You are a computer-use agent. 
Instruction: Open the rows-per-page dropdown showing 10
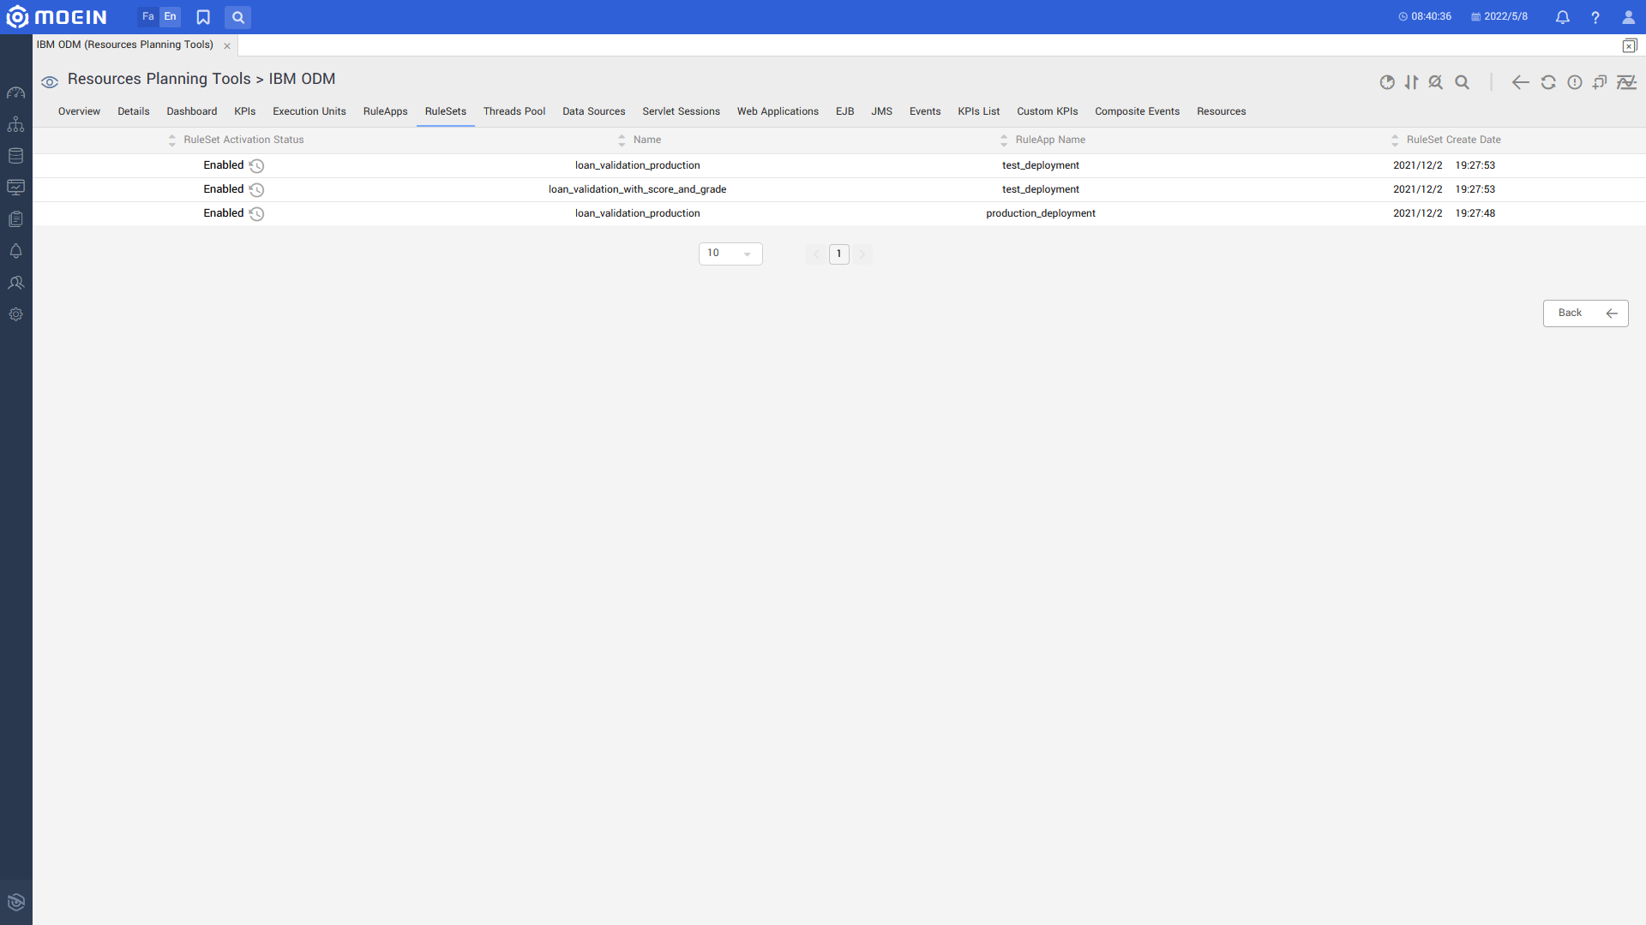[x=730, y=254]
